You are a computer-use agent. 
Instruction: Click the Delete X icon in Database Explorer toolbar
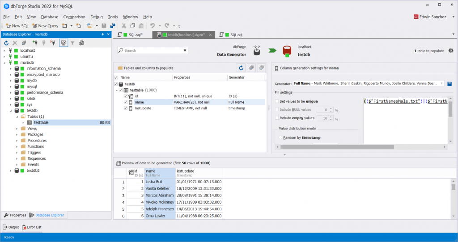15,43
